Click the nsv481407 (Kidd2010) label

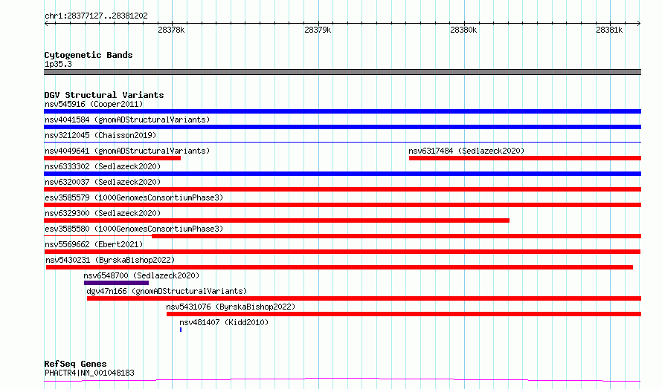(224, 322)
